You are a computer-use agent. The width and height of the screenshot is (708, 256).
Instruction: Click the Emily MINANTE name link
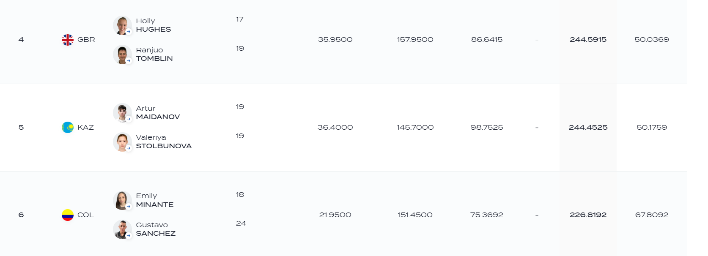point(155,200)
